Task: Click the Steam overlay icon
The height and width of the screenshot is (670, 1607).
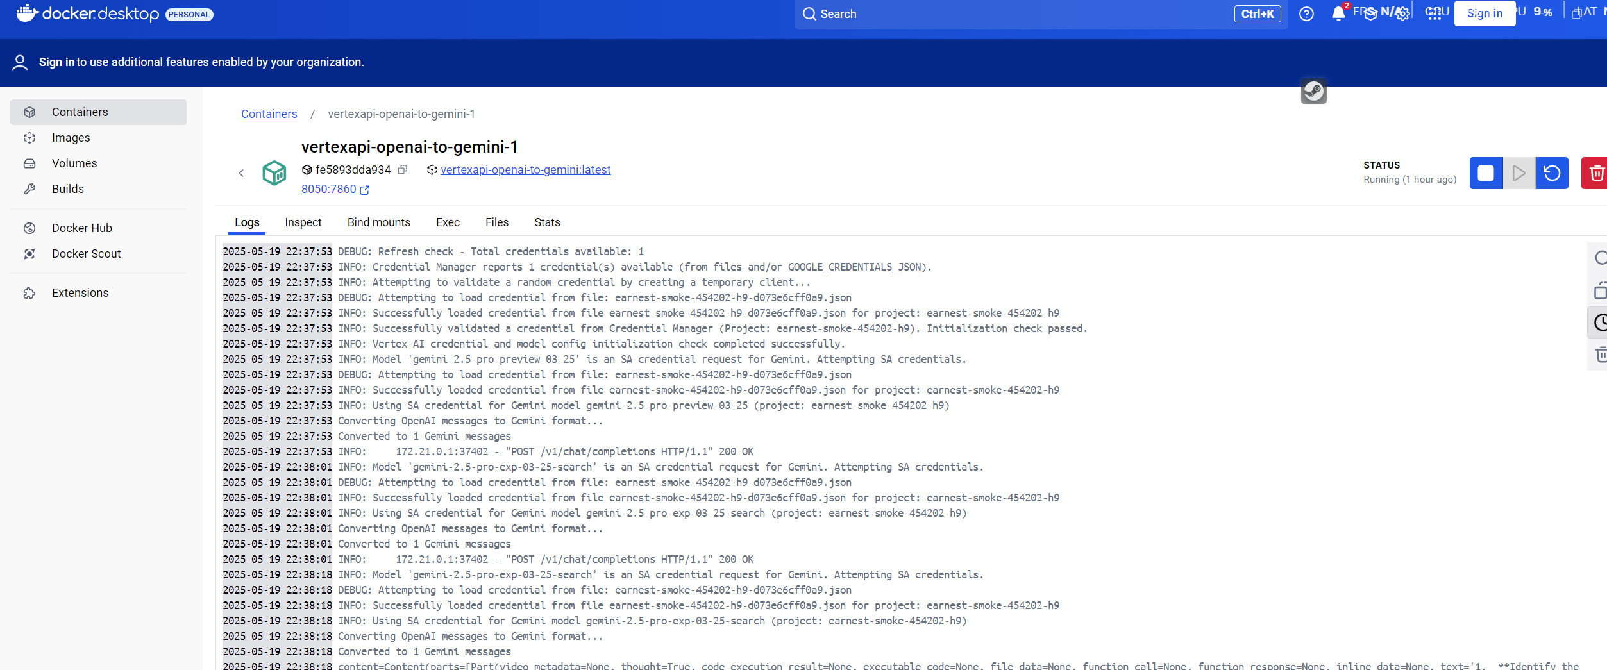Action: point(1313,91)
